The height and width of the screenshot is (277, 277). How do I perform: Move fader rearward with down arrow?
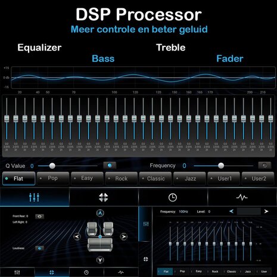click(100, 260)
